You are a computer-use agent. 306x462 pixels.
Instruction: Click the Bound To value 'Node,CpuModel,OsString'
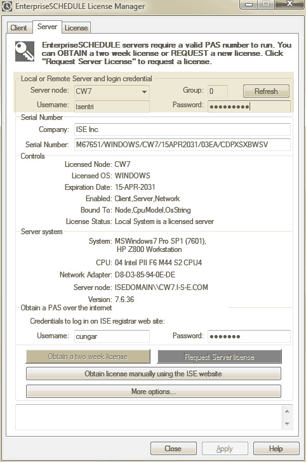[153, 210]
